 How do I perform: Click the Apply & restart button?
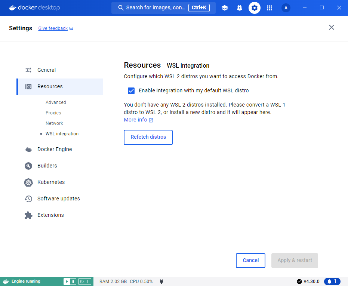[295, 261]
